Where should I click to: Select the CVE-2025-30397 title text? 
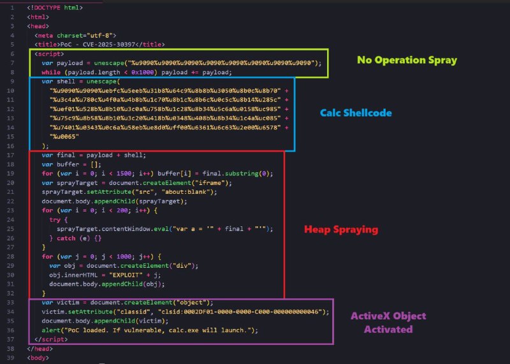(108, 44)
